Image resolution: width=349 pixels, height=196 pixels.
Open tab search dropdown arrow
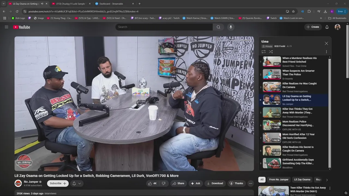pyautogui.click(x=4, y=4)
